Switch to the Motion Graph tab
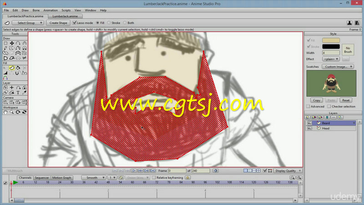 click(61, 178)
